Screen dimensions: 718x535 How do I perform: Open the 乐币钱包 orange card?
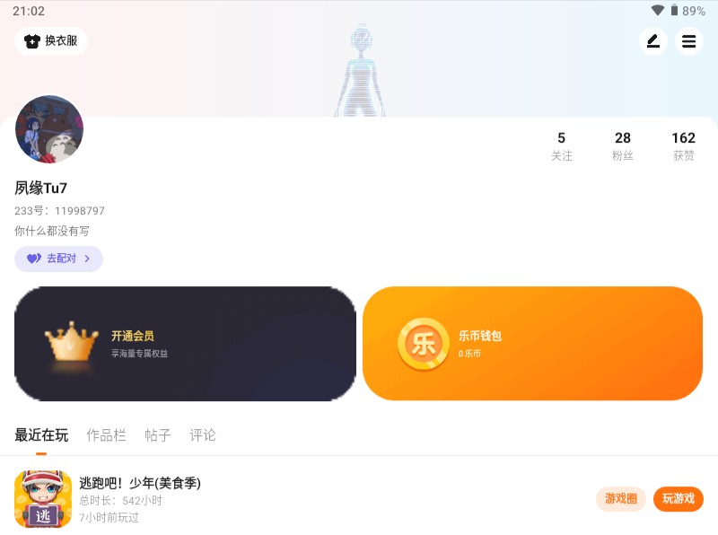coord(532,344)
